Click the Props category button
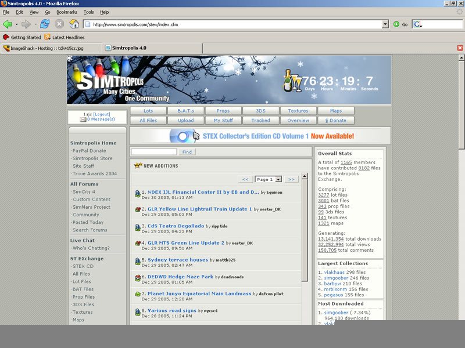This screenshot has height=348, width=465. pyautogui.click(x=223, y=111)
